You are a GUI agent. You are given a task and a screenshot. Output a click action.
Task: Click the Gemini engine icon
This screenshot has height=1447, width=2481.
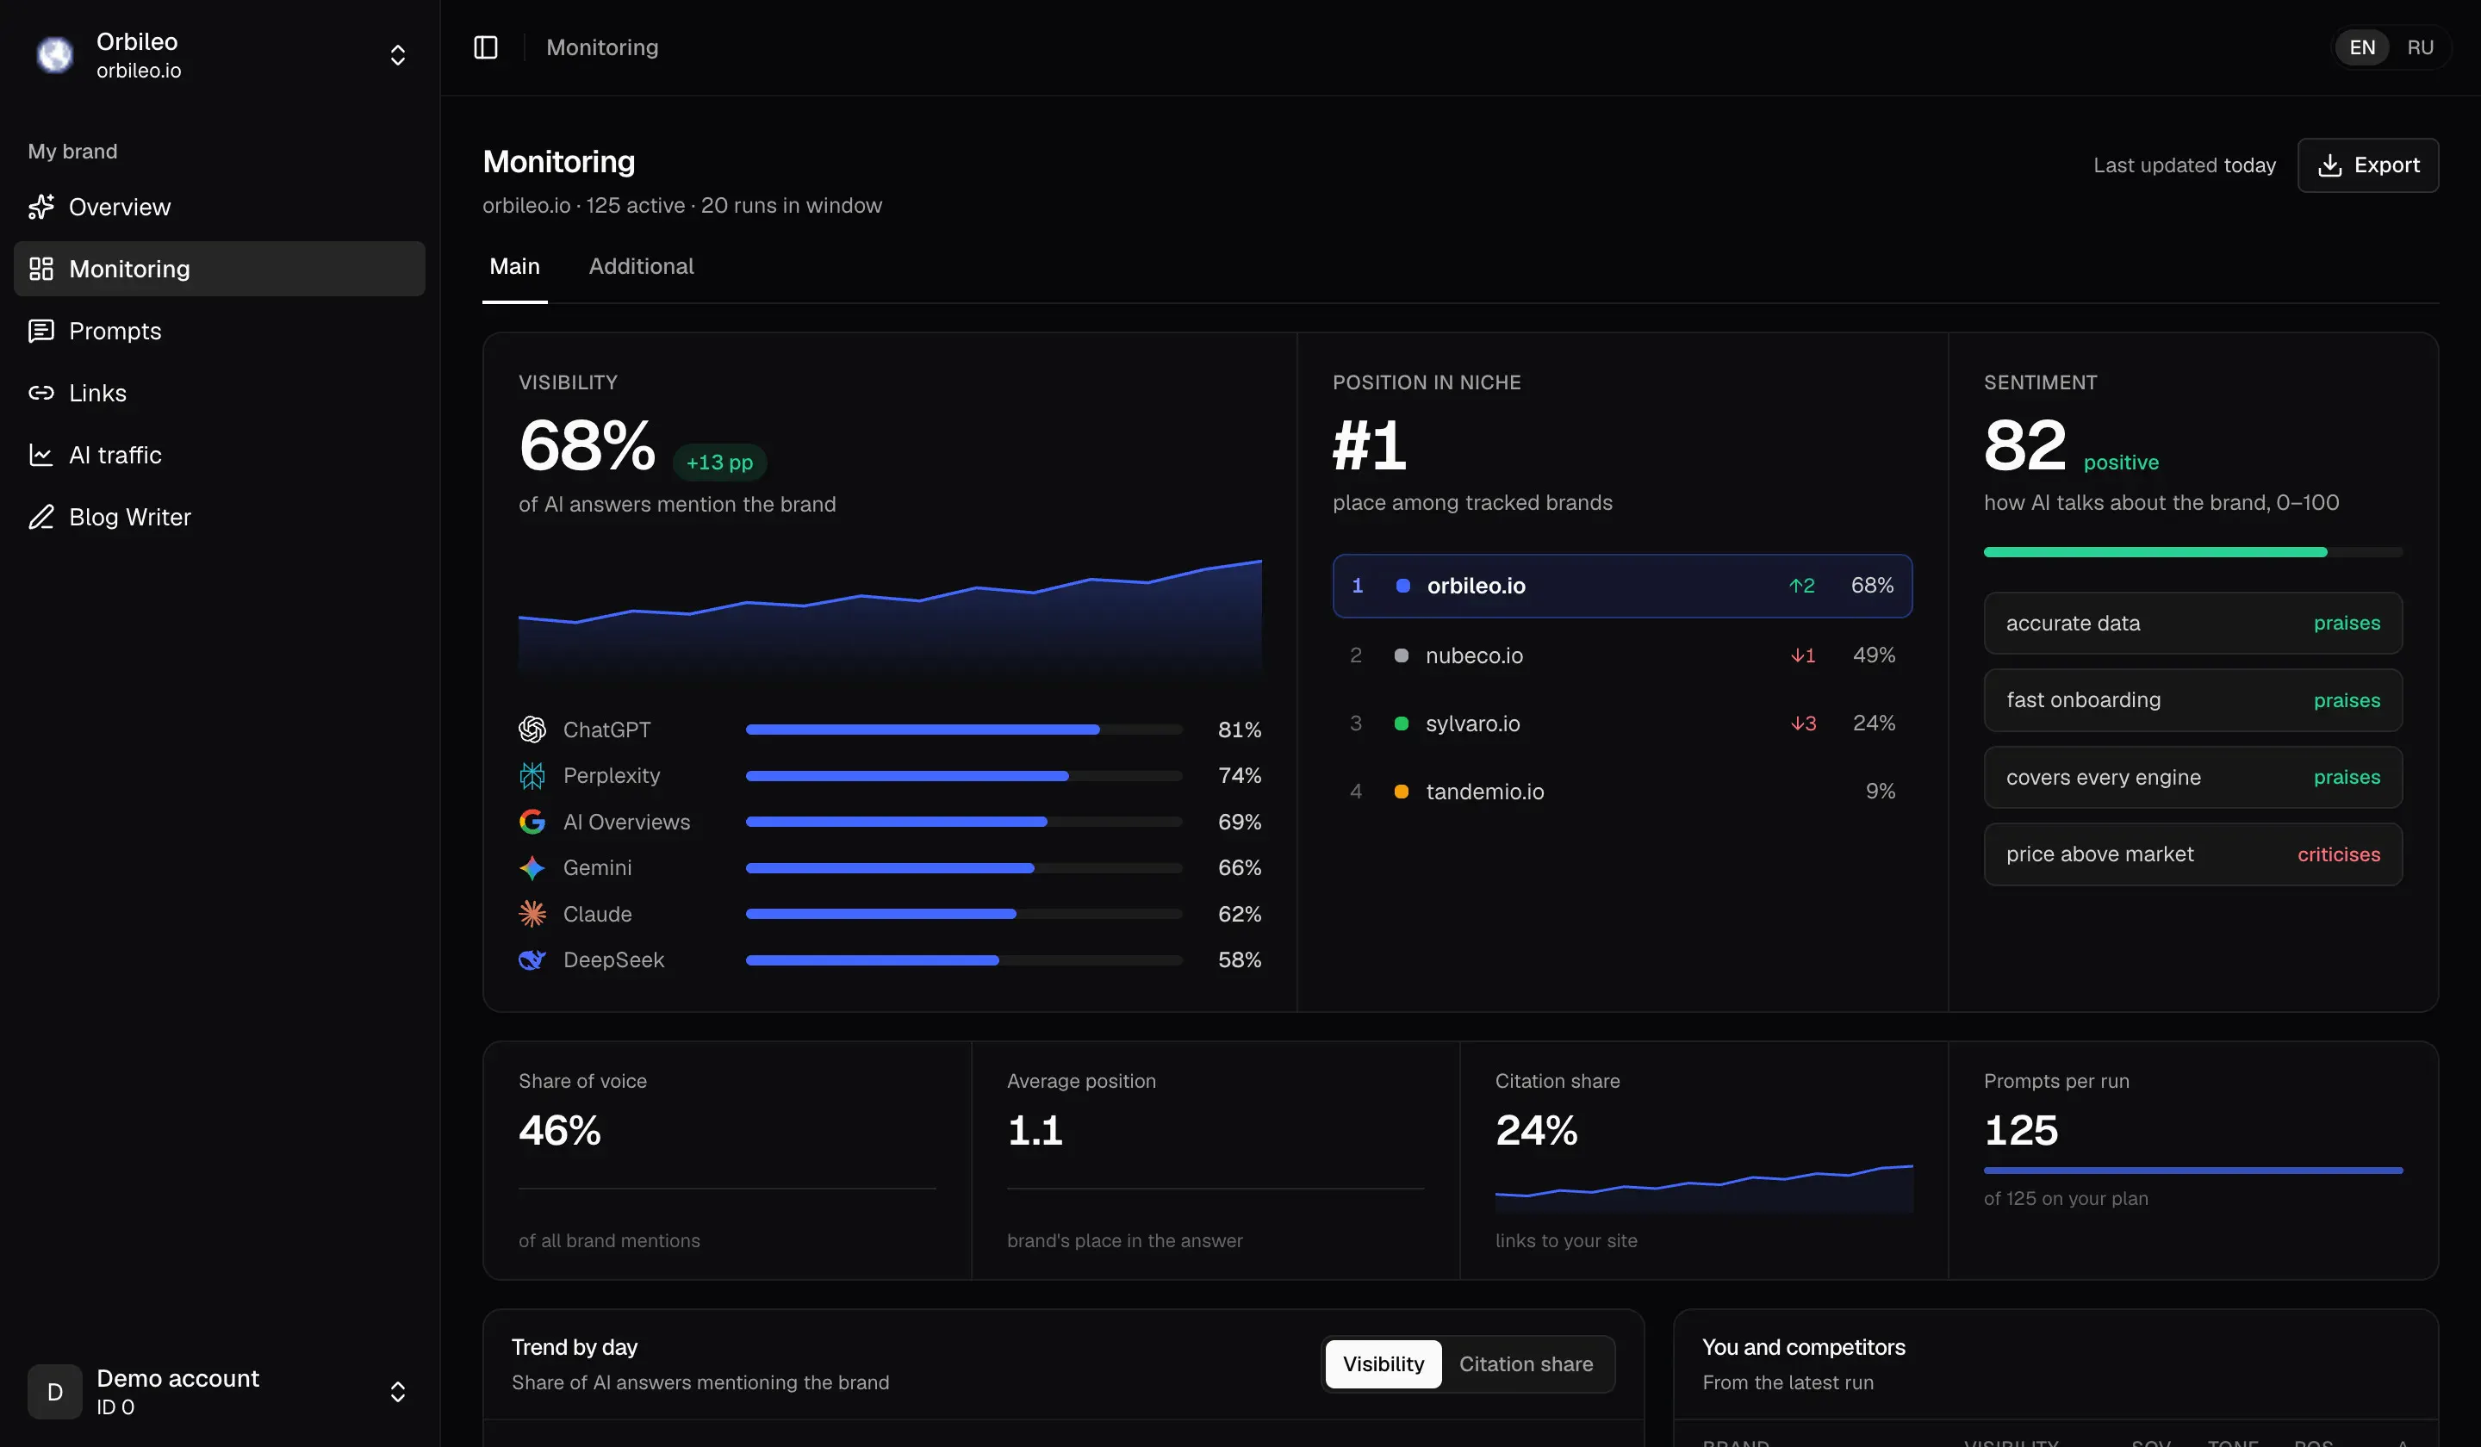click(x=532, y=867)
